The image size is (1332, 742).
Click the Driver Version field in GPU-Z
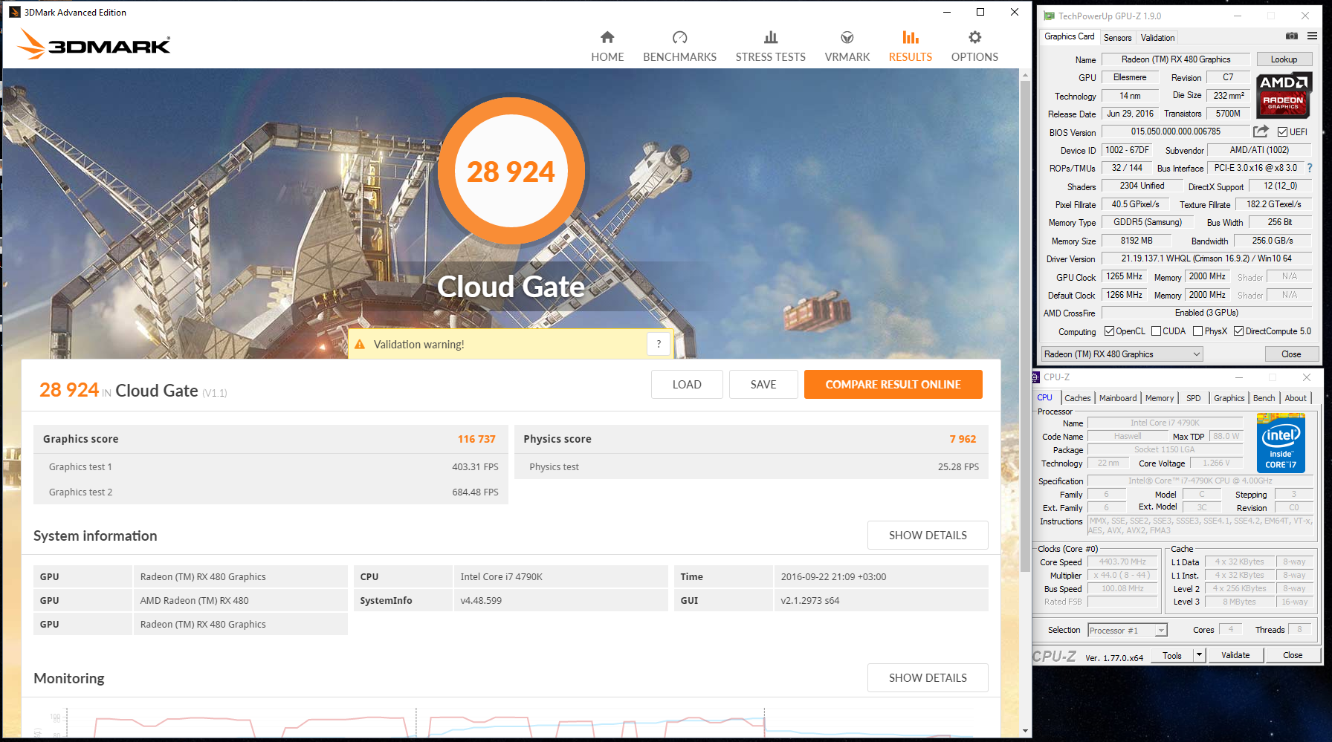click(1206, 258)
